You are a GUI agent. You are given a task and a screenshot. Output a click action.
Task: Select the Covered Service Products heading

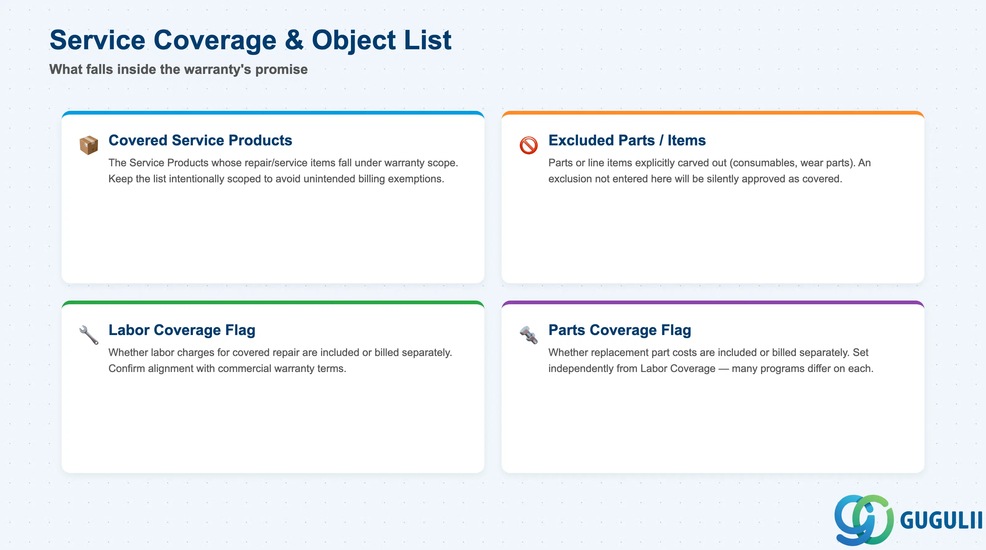(200, 140)
